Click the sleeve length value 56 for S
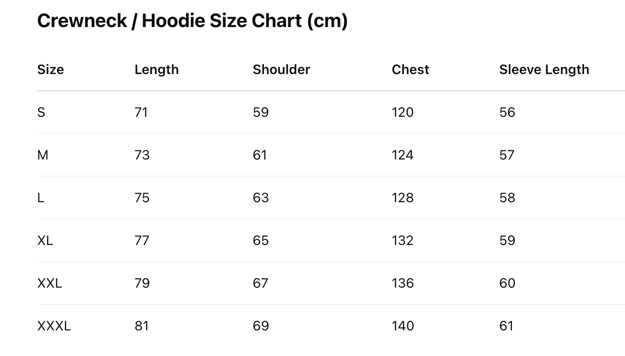Viewport: 625px width, 356px height. tap(507, 112)
